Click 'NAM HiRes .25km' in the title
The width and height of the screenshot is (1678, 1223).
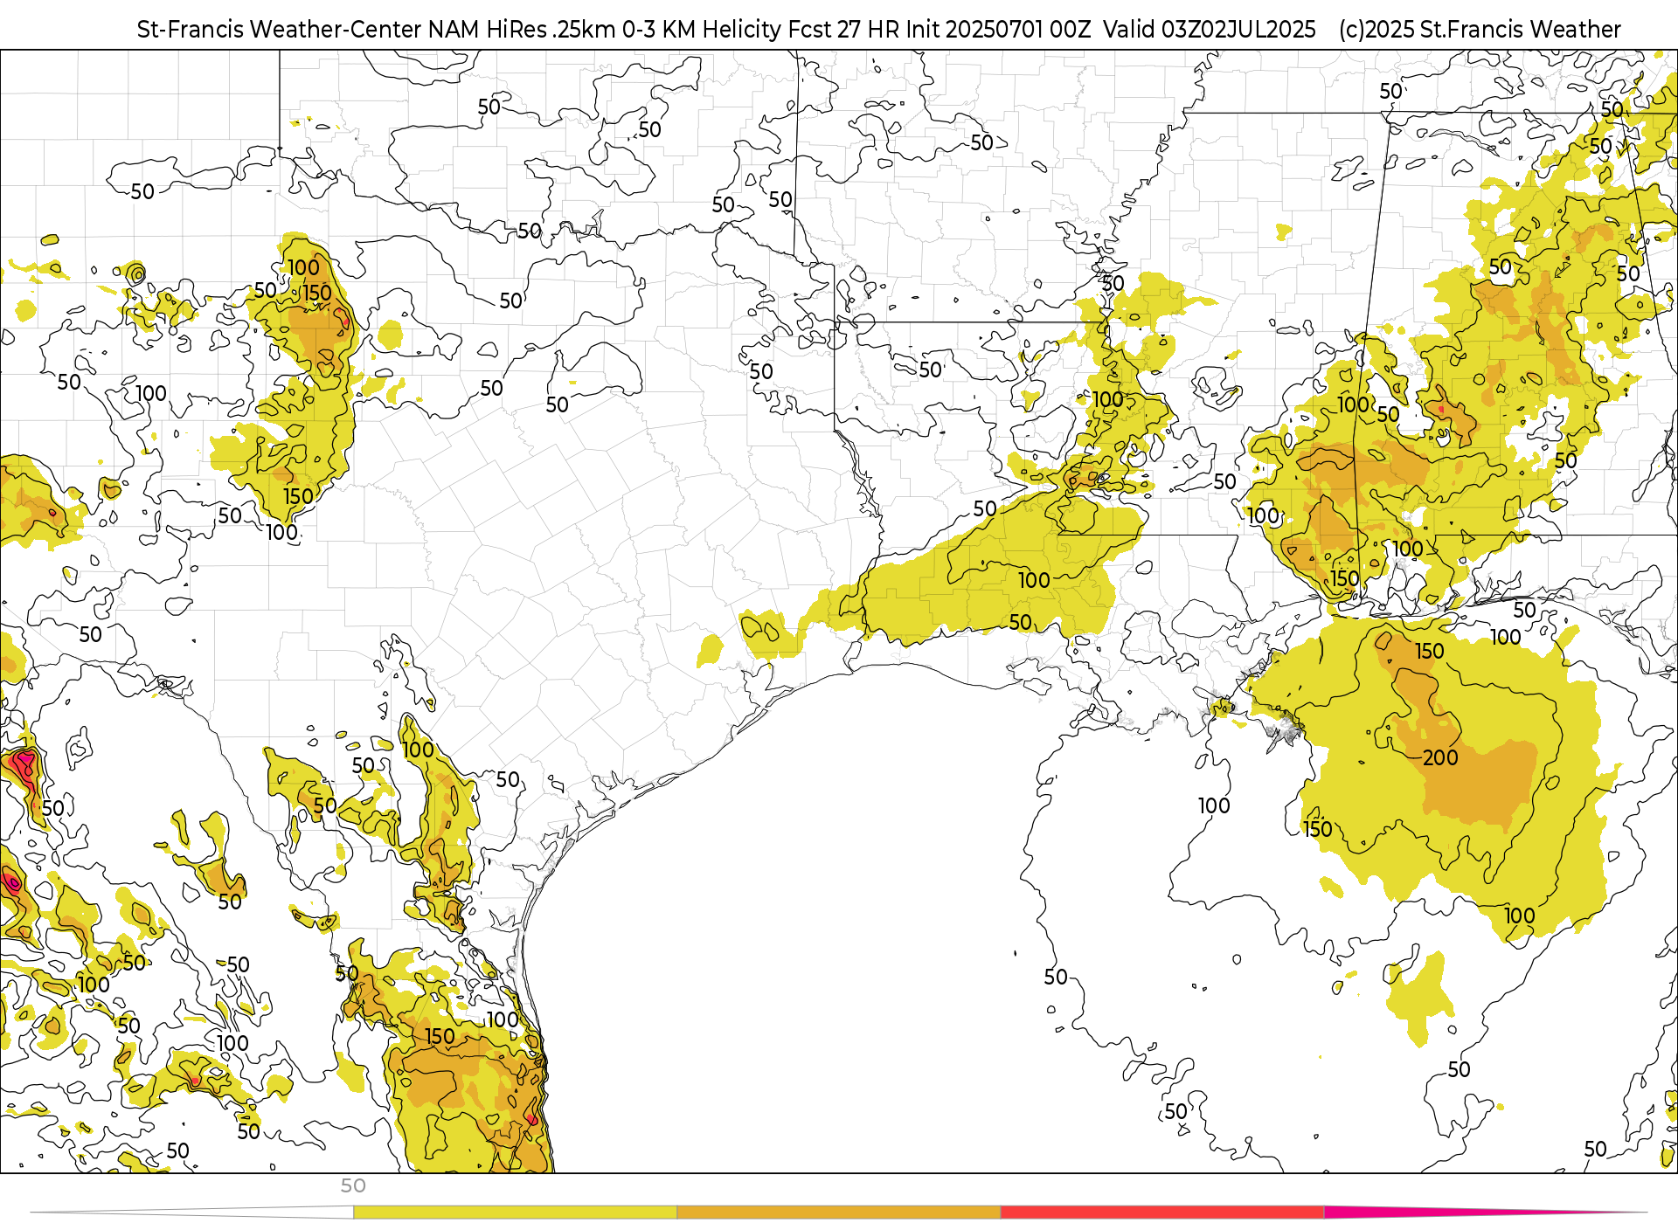[522, 30]
